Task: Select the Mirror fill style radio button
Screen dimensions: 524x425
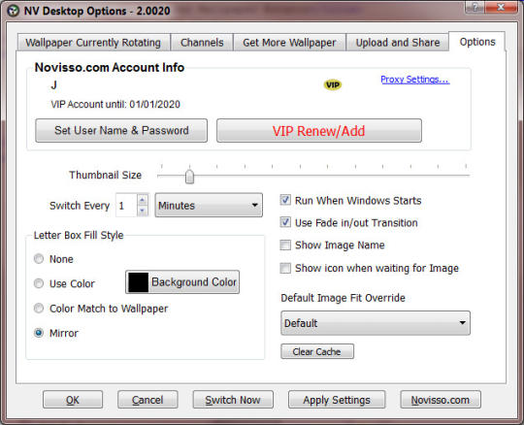Action: 39,333
